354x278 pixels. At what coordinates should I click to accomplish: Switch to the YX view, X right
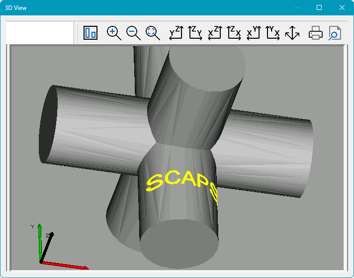273,33
